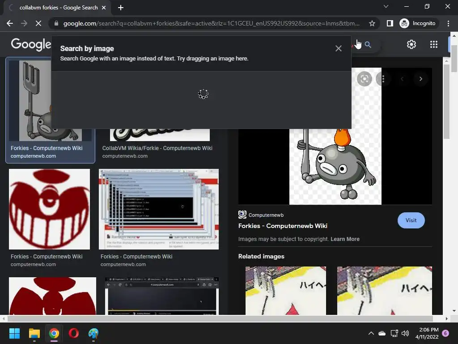
Task: Open the Windows Start menu
Action: pyautogui.click(x=14, y=333)
